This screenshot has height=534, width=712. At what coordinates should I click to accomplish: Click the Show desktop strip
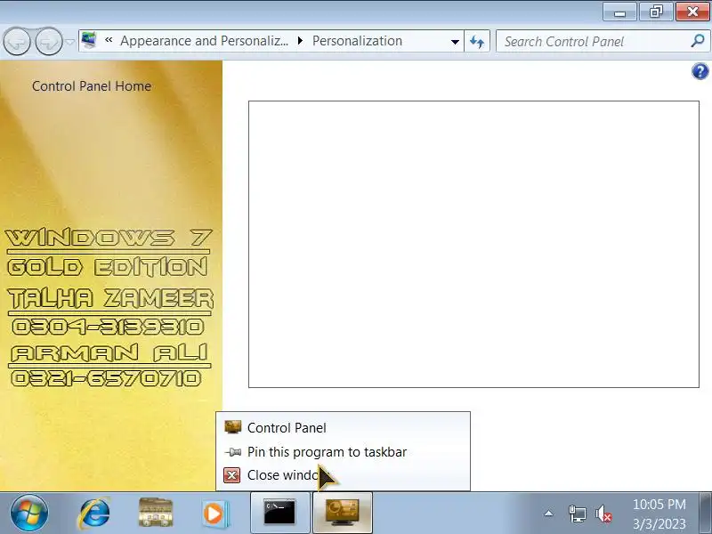tap(705, 514)
